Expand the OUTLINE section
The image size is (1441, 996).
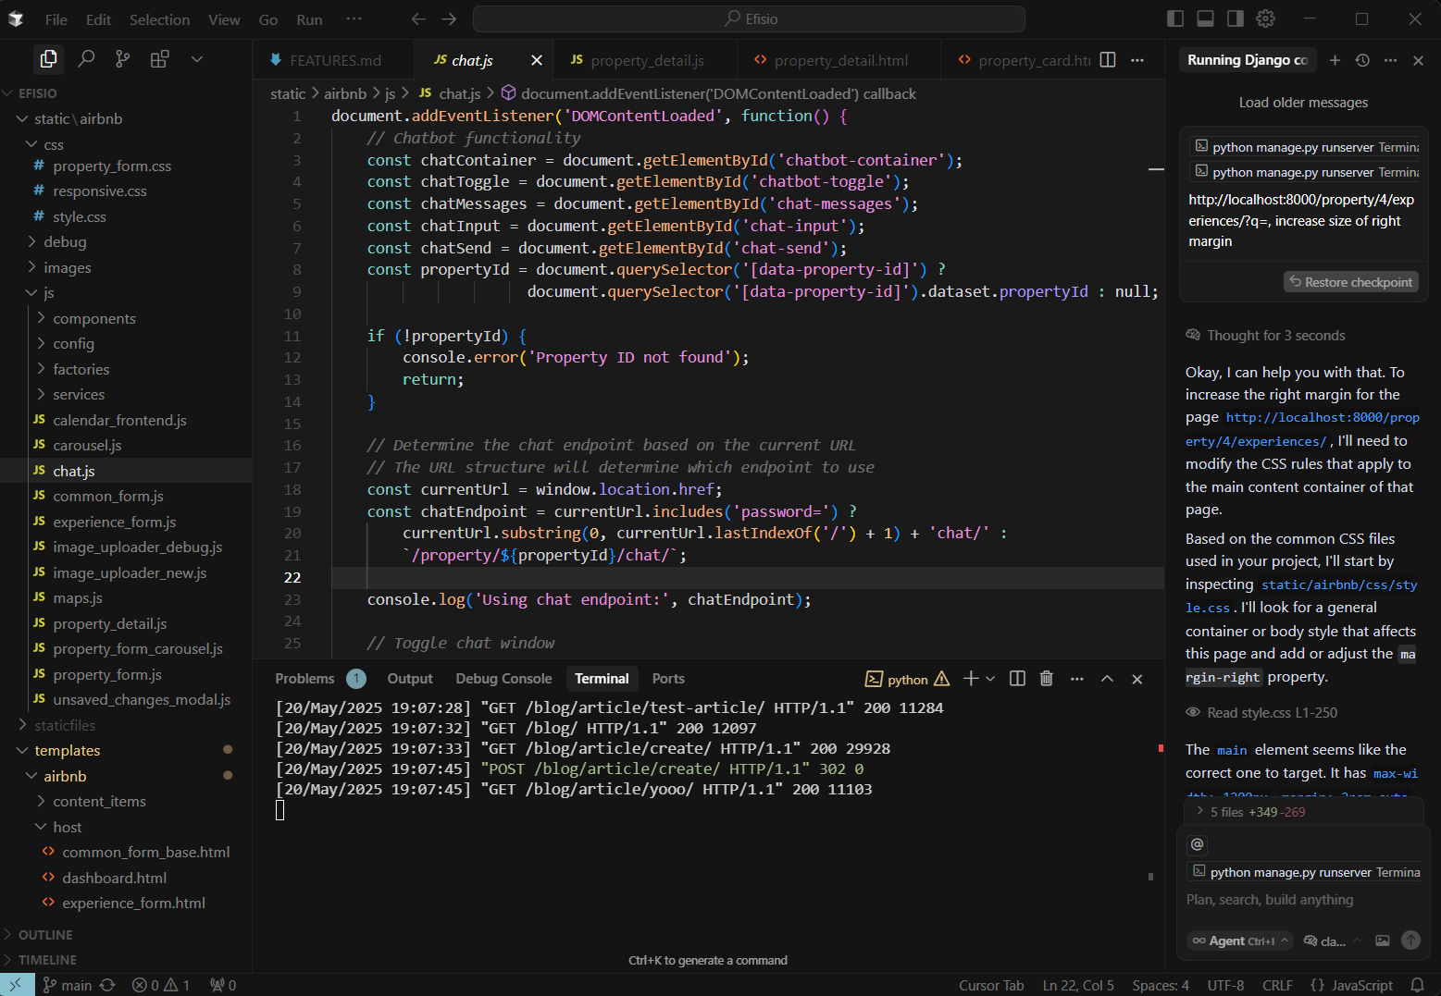coord(44,935)
